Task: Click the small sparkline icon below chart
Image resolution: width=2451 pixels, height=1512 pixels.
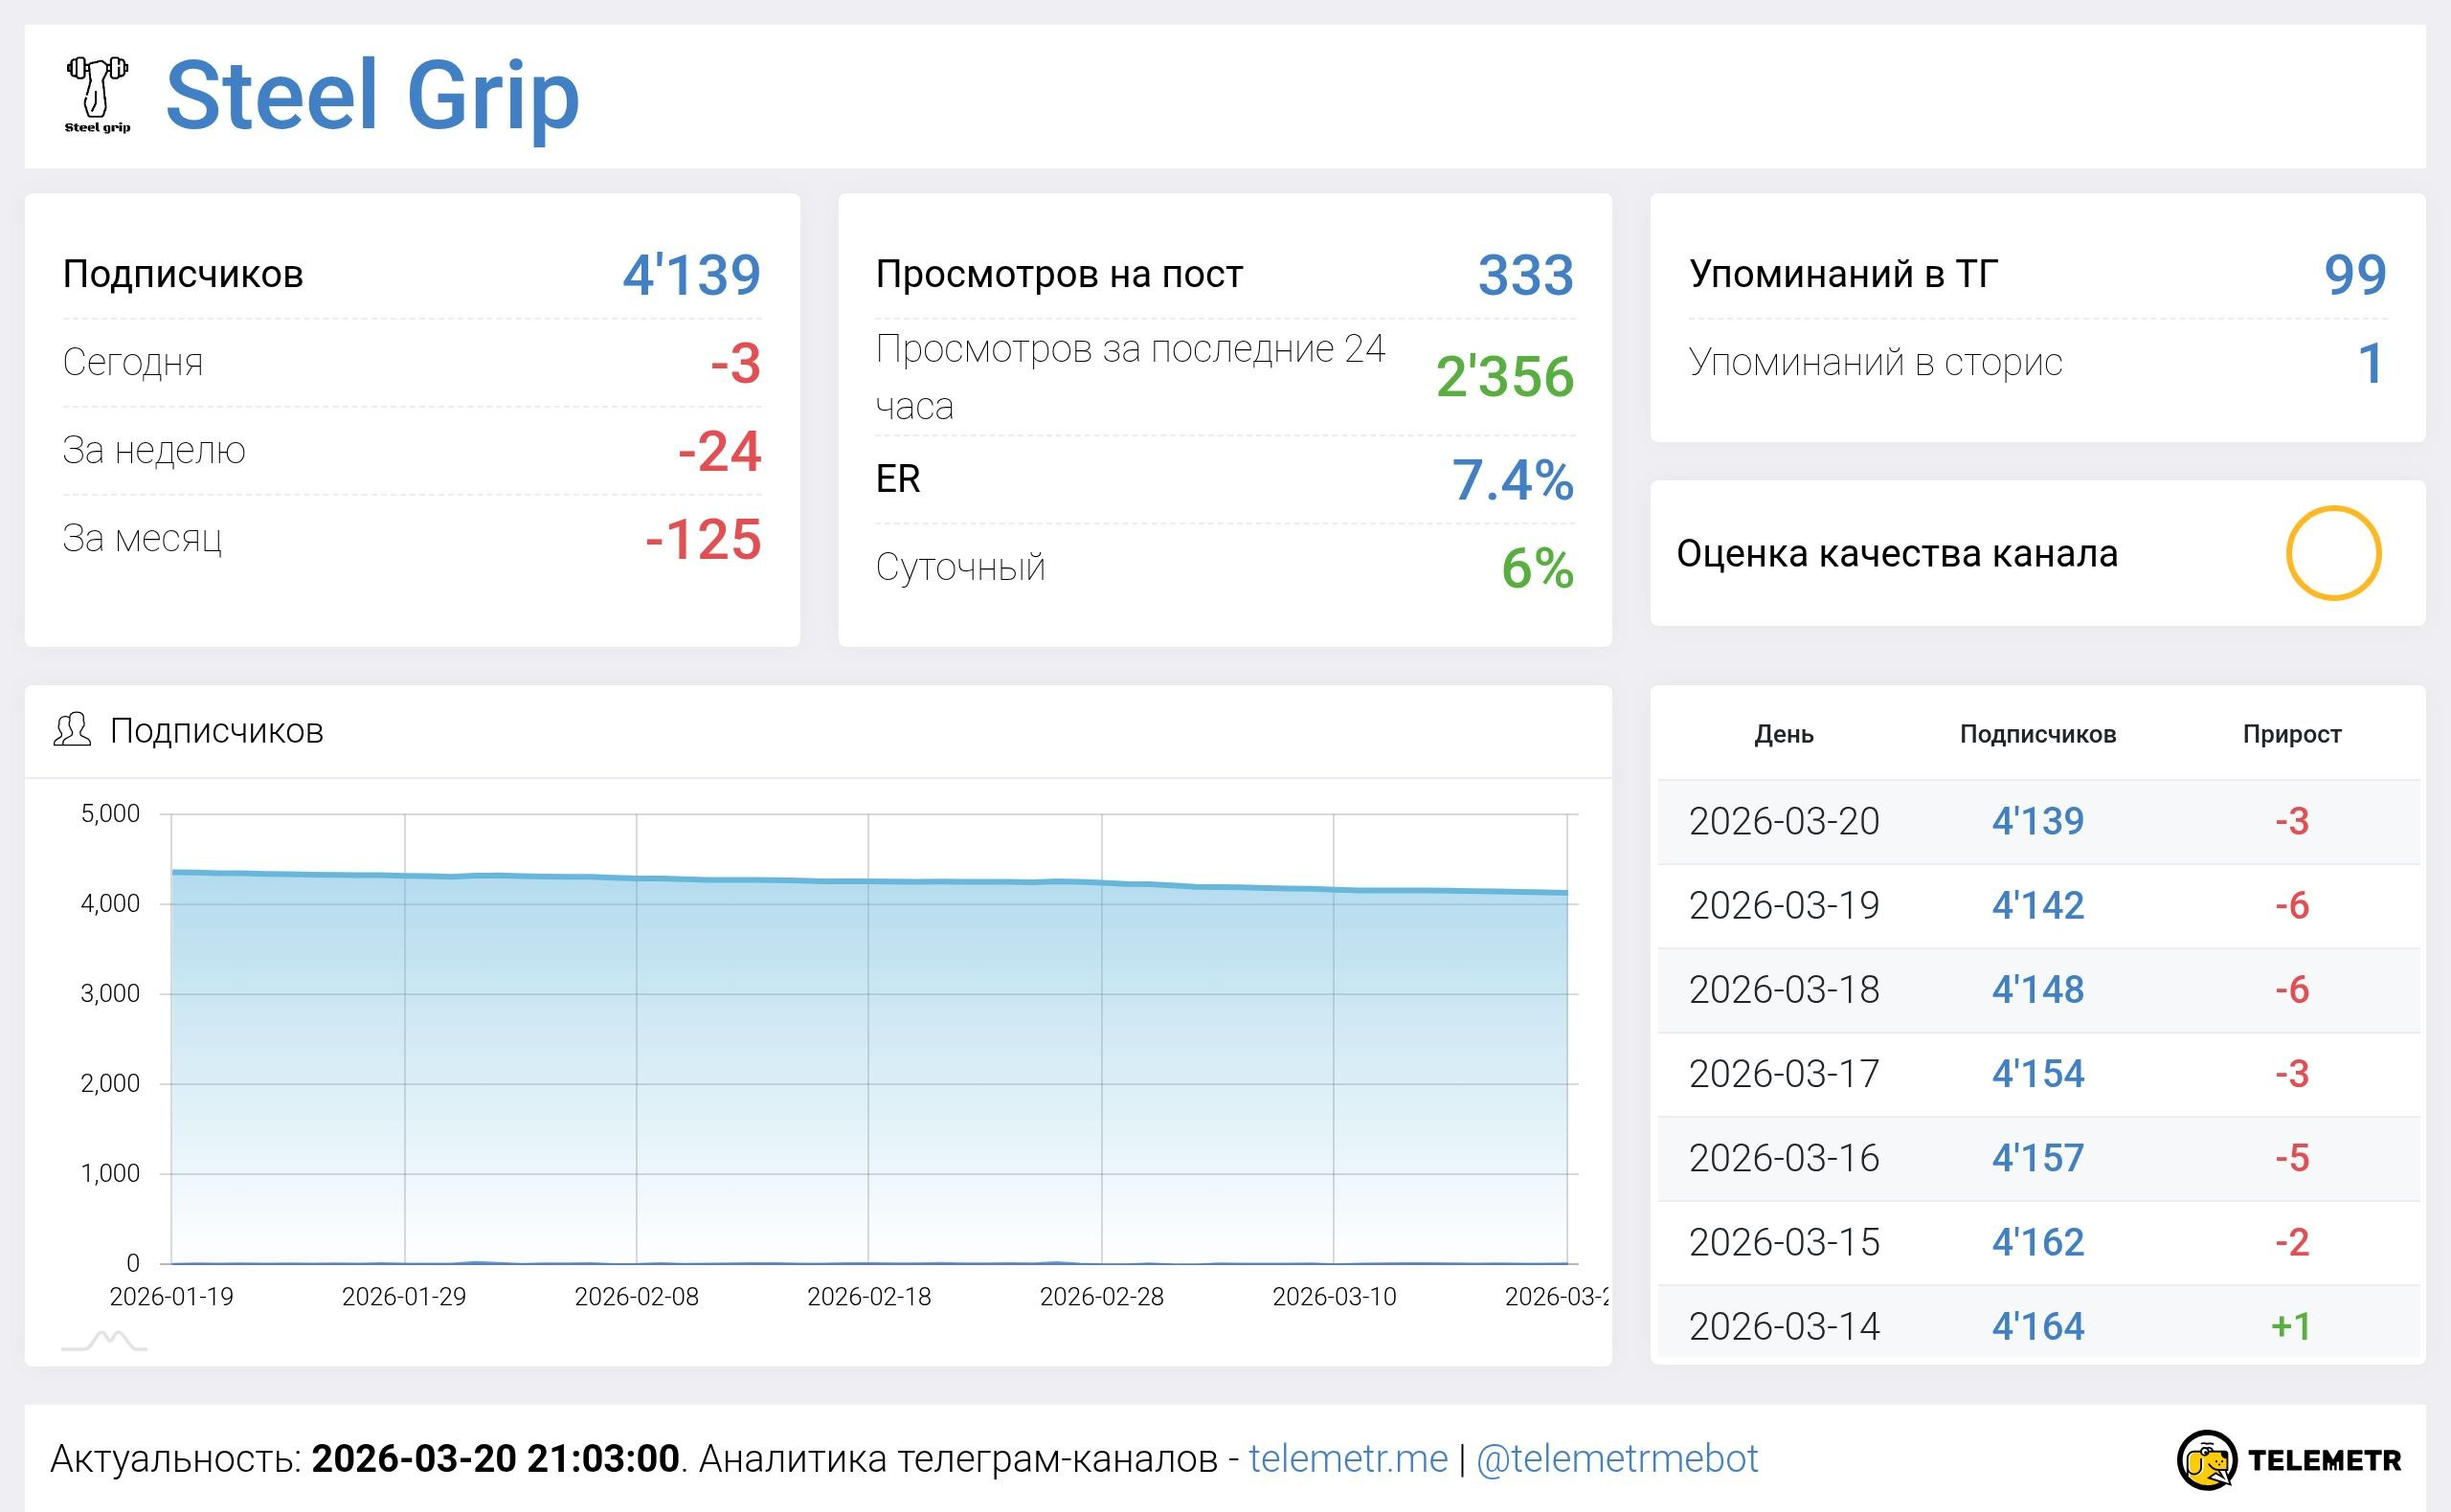Action: pos(104,1340)
